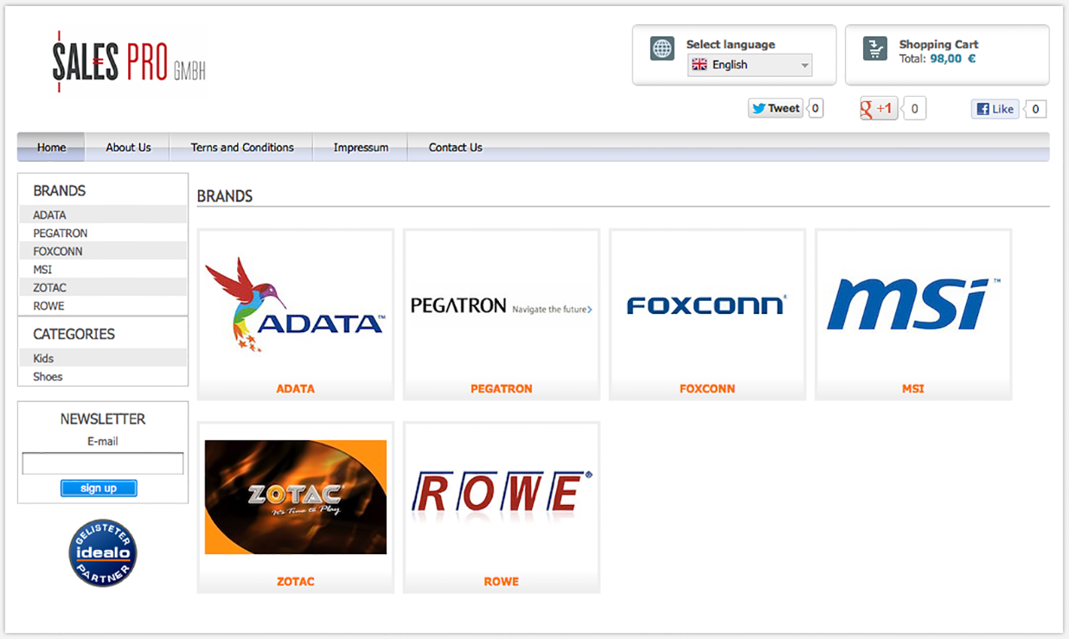Click the FOXCONN logo image

[x=707, y=304]
